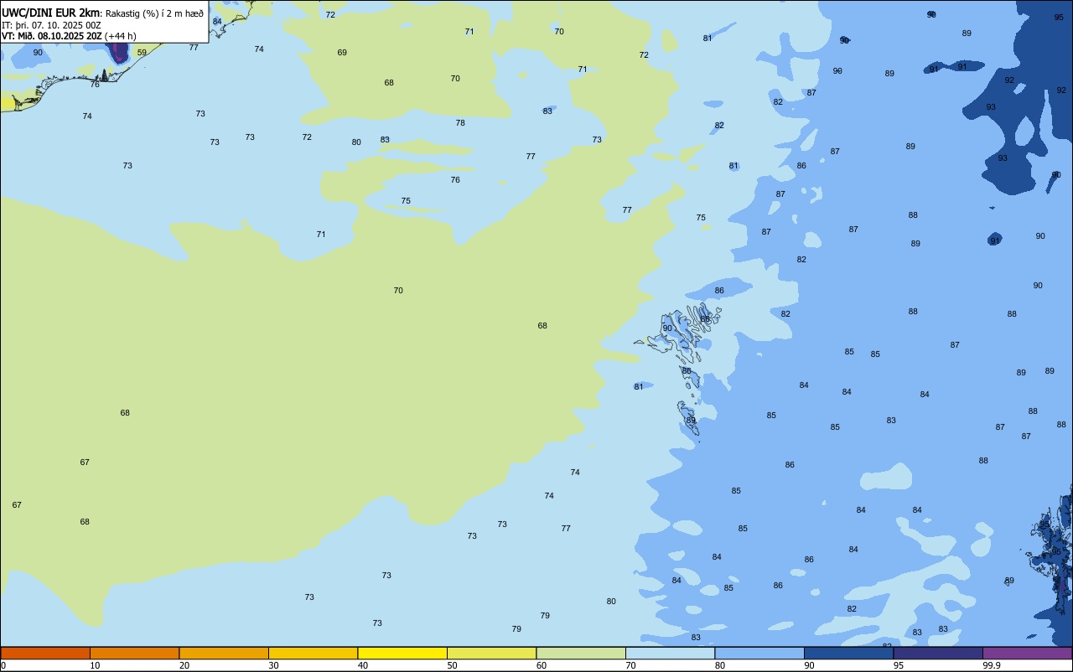Screen dimensions: 1073x672
Task: Click the 80–90 light blue legend swatch
Action: click(759, 653)
